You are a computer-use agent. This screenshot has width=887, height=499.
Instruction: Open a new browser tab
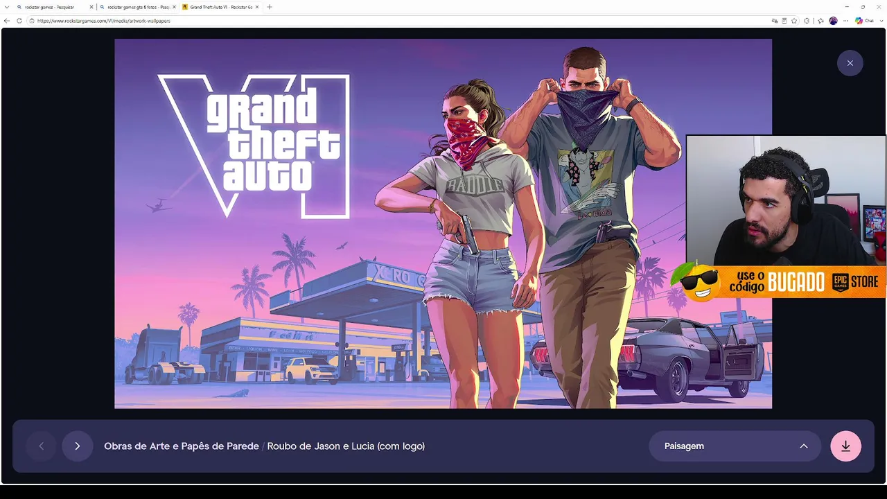[x=270, y=7]
